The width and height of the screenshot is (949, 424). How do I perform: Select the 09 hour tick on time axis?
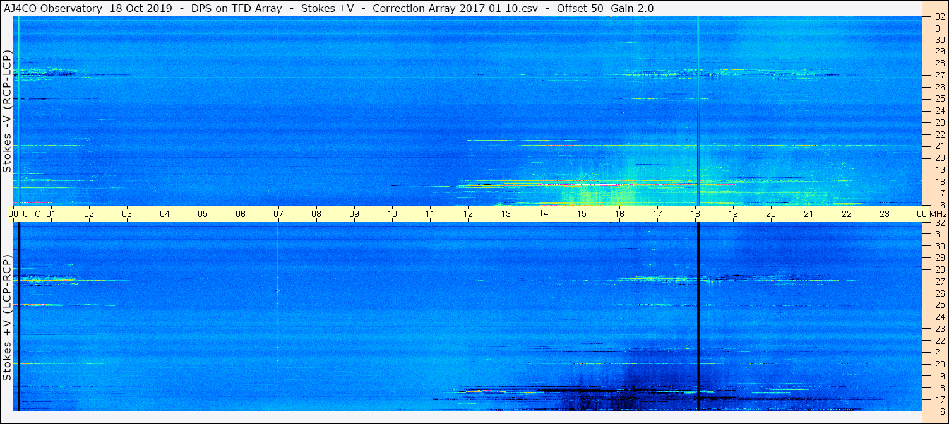(x=354, y=214)
